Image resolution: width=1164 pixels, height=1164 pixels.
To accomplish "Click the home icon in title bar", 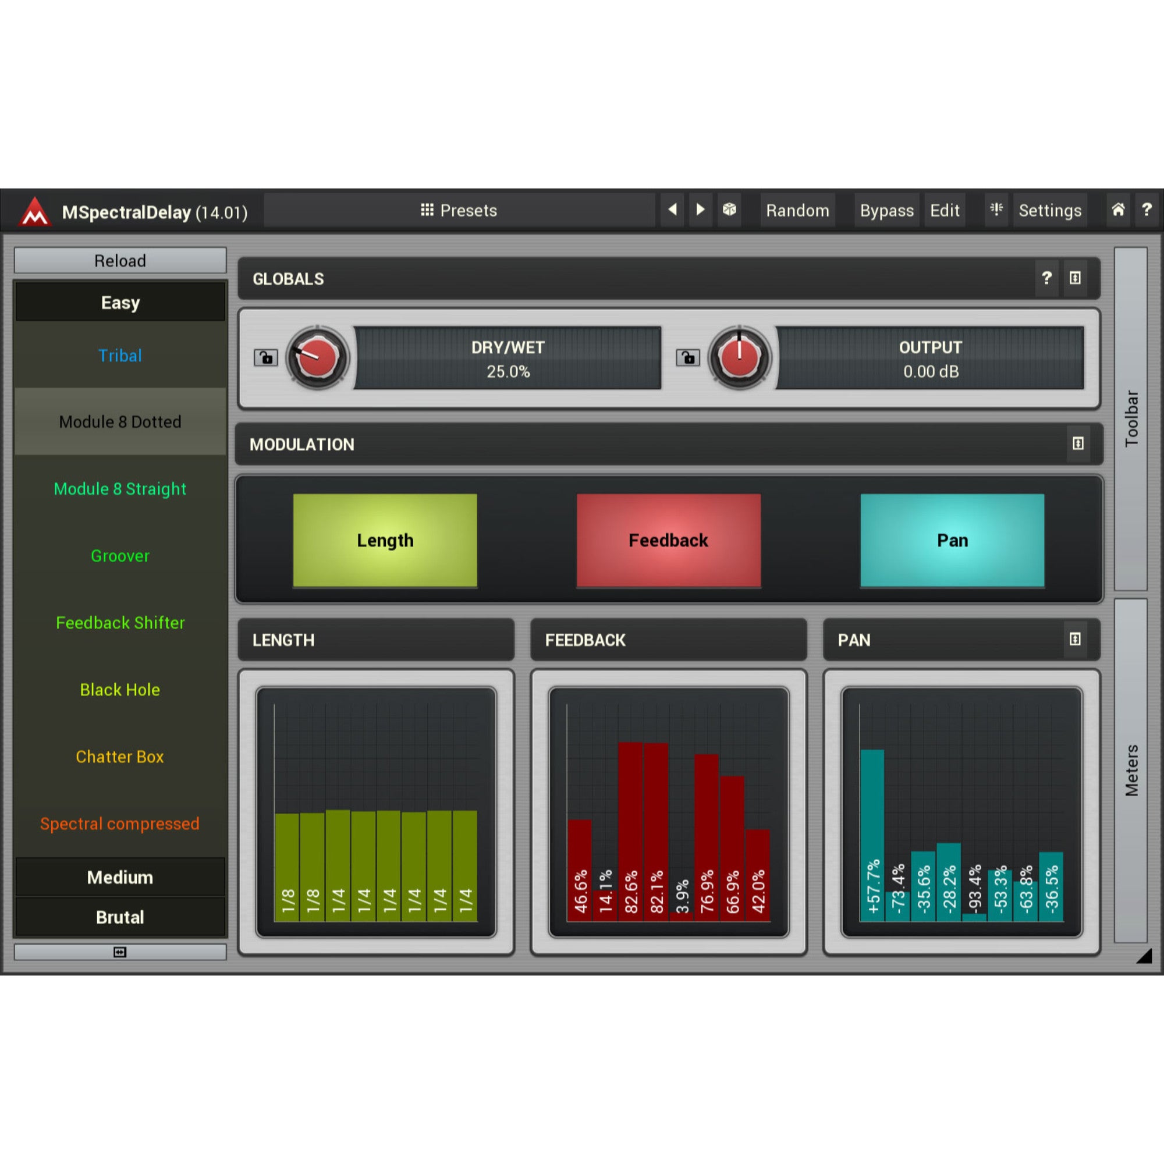I will point(1118,210).
